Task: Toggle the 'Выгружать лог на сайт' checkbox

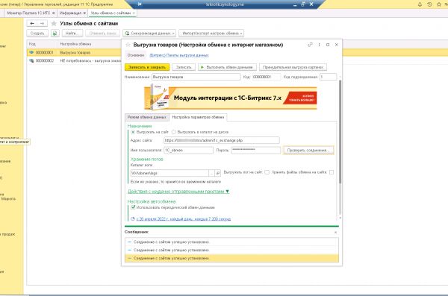Action: (x=267, y=172)
